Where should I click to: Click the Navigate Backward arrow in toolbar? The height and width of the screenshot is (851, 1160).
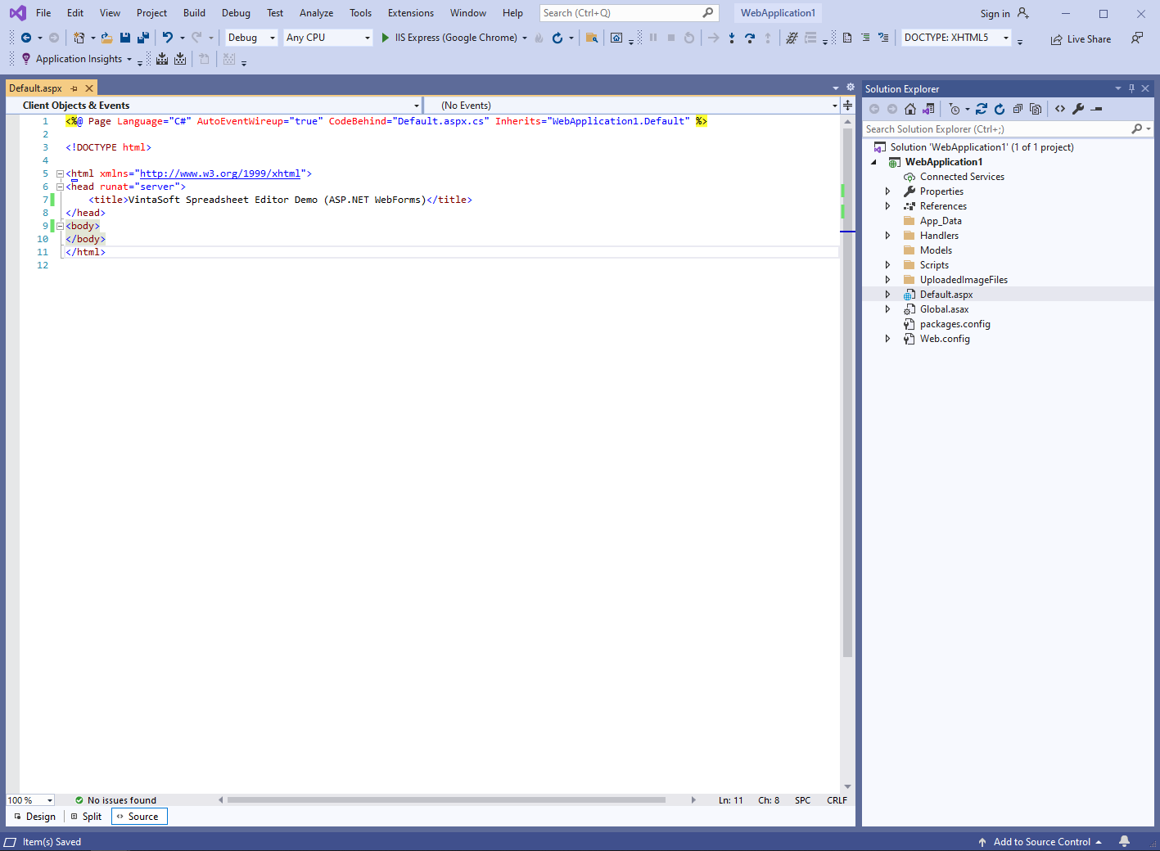(26, 38)
